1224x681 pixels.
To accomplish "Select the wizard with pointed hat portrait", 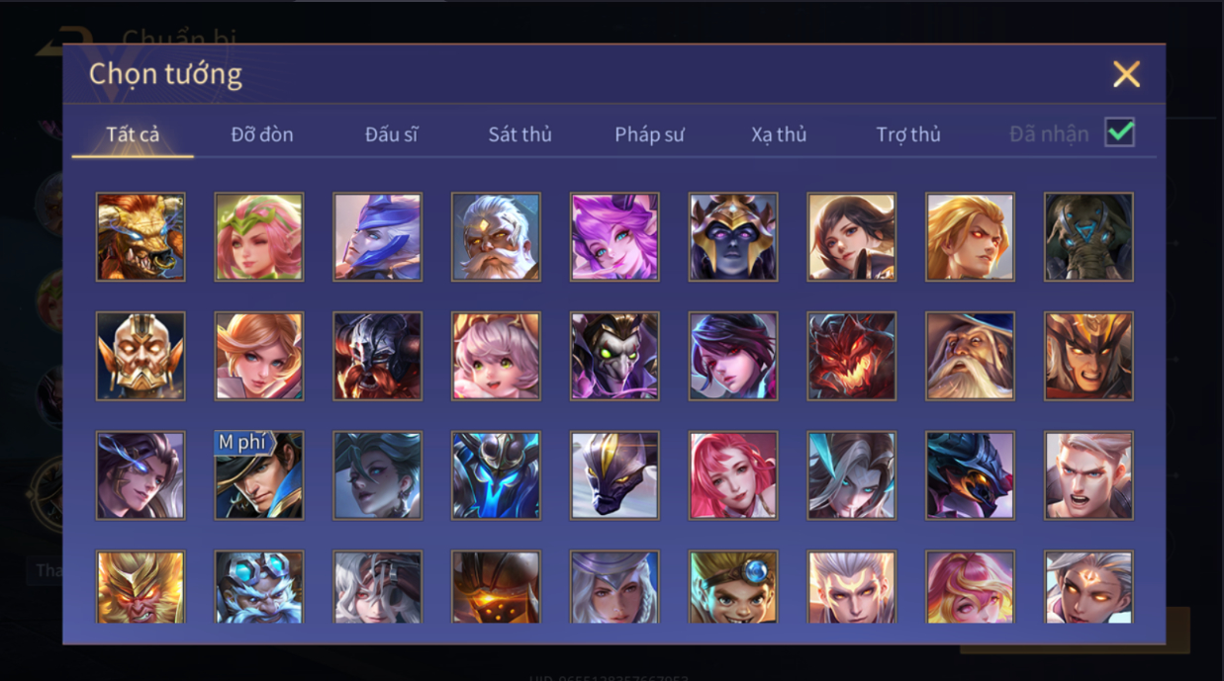I will (x=970, y=356).
